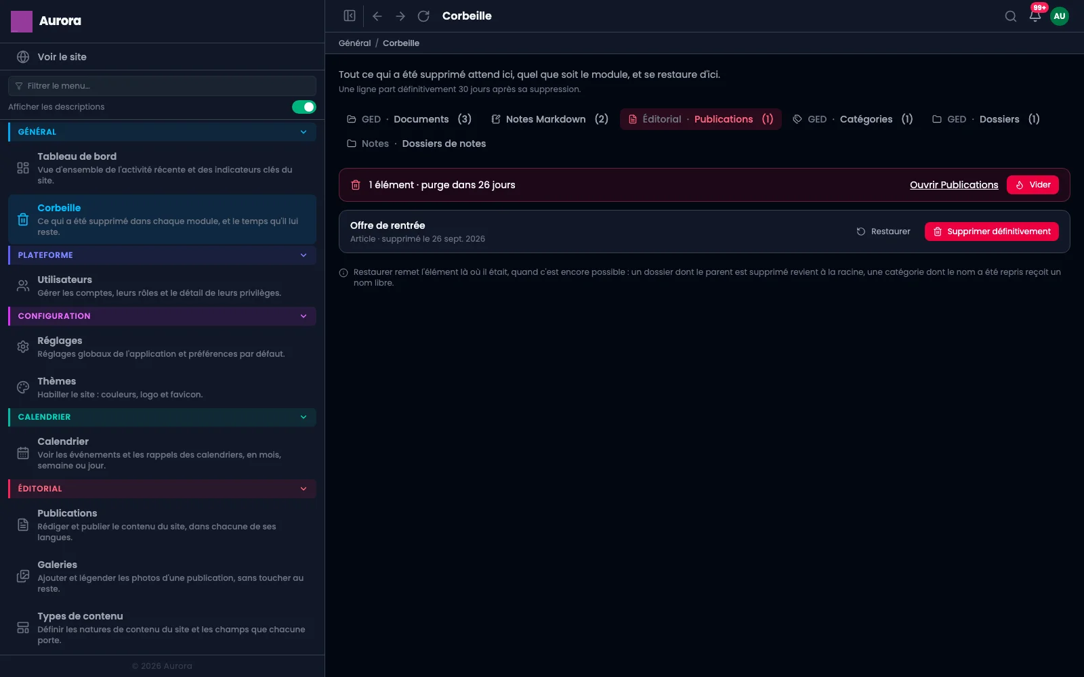Go forward with the right arrow
Screen dimensions: 1084x677
click(x=400, y=16)
